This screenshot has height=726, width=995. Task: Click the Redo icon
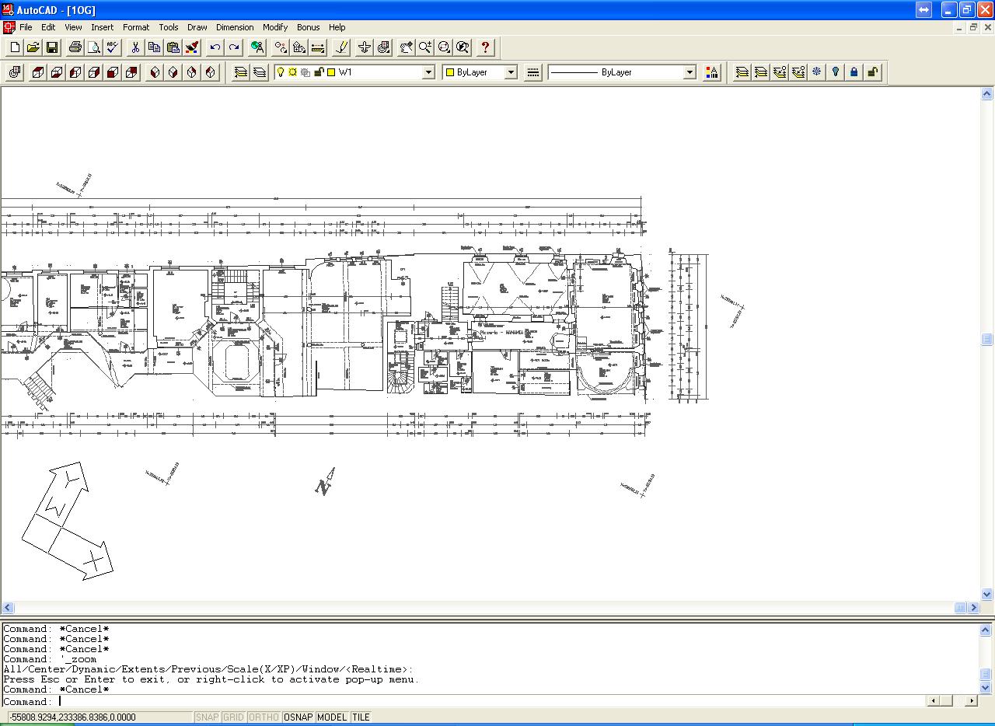tap(234, 47)
